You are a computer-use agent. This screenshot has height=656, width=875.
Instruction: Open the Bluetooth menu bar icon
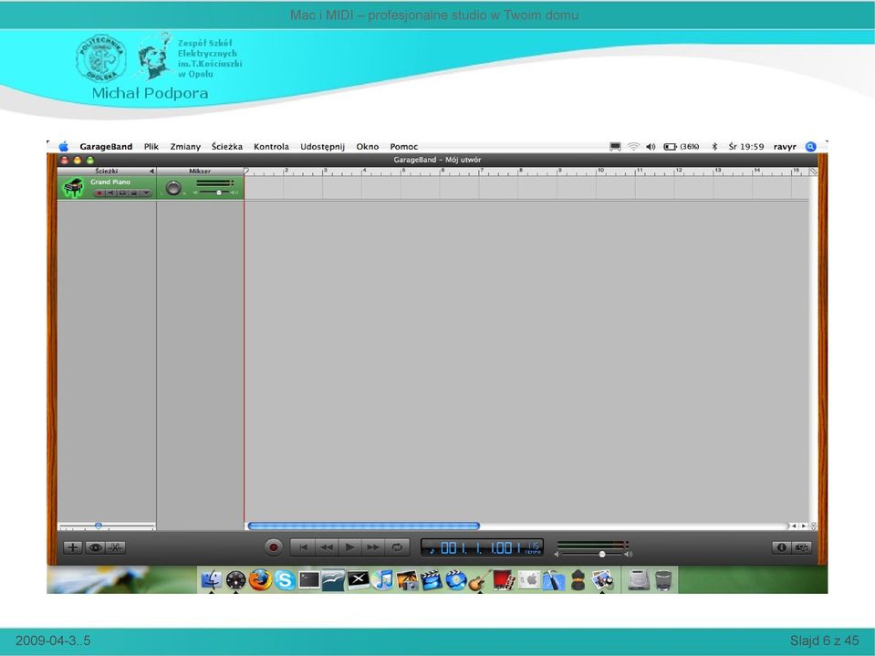point(714,147)
